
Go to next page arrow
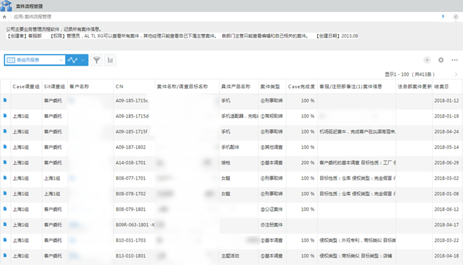coord(456,74)
